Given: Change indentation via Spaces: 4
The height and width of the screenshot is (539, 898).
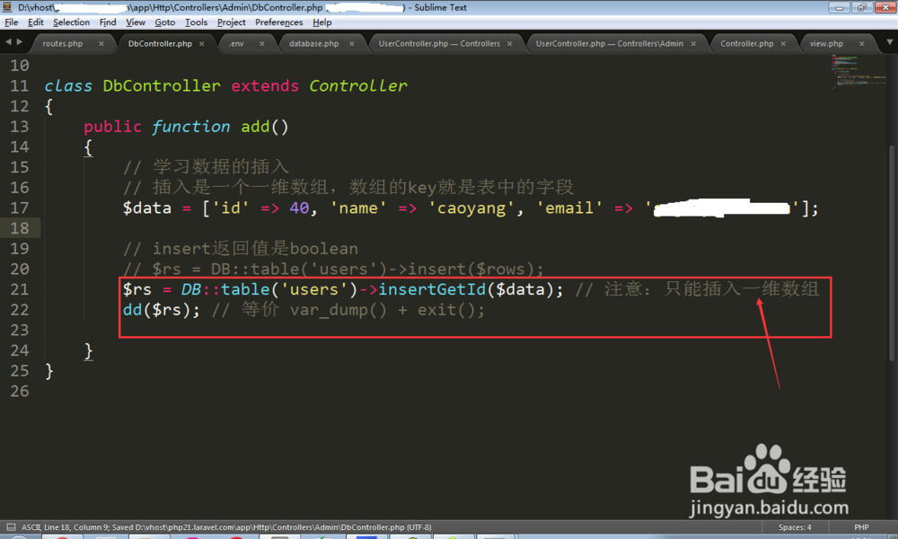Looking at the screenshot, I should [795, 527].
